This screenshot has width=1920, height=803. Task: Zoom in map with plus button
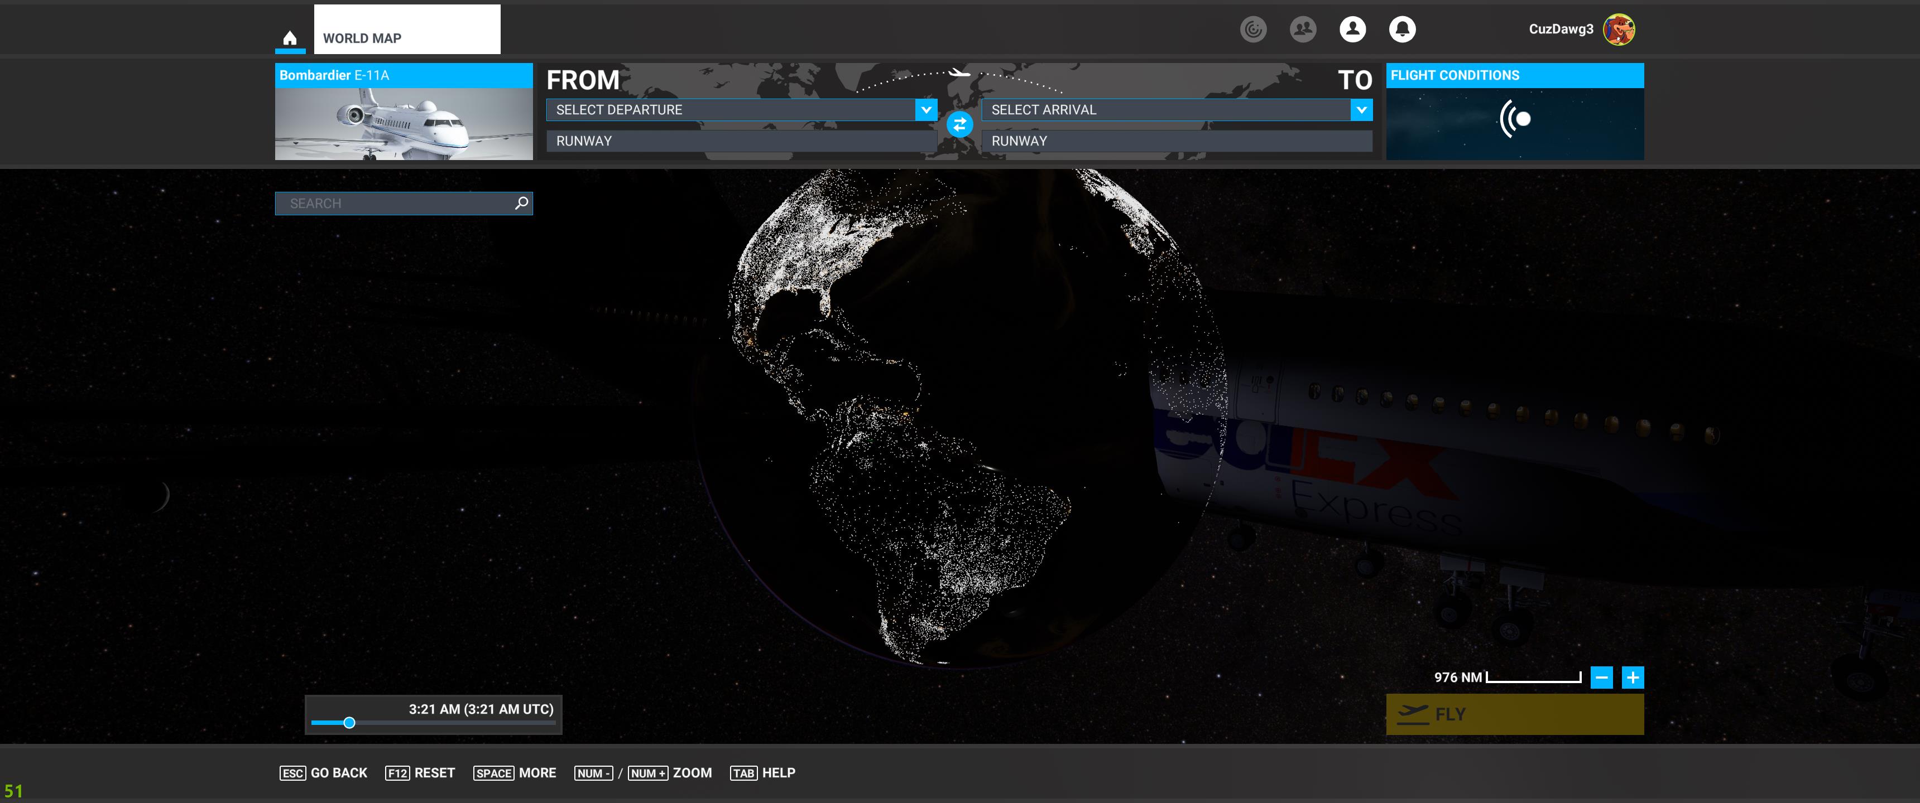pyautogui.click(x=1633, y=677)
